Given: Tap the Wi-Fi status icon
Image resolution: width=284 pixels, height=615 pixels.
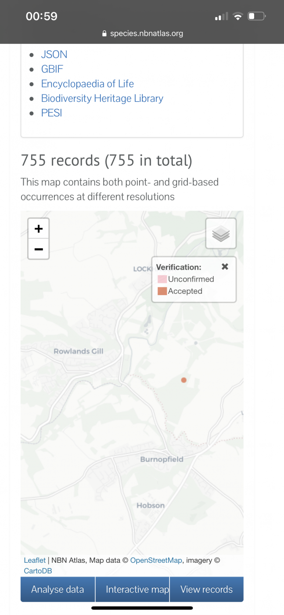Looking at the screenshot, I should (238, 17).
